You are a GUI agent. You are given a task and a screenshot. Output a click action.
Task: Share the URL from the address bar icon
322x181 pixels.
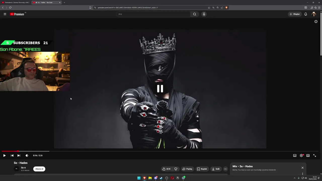tap(222, 8)
